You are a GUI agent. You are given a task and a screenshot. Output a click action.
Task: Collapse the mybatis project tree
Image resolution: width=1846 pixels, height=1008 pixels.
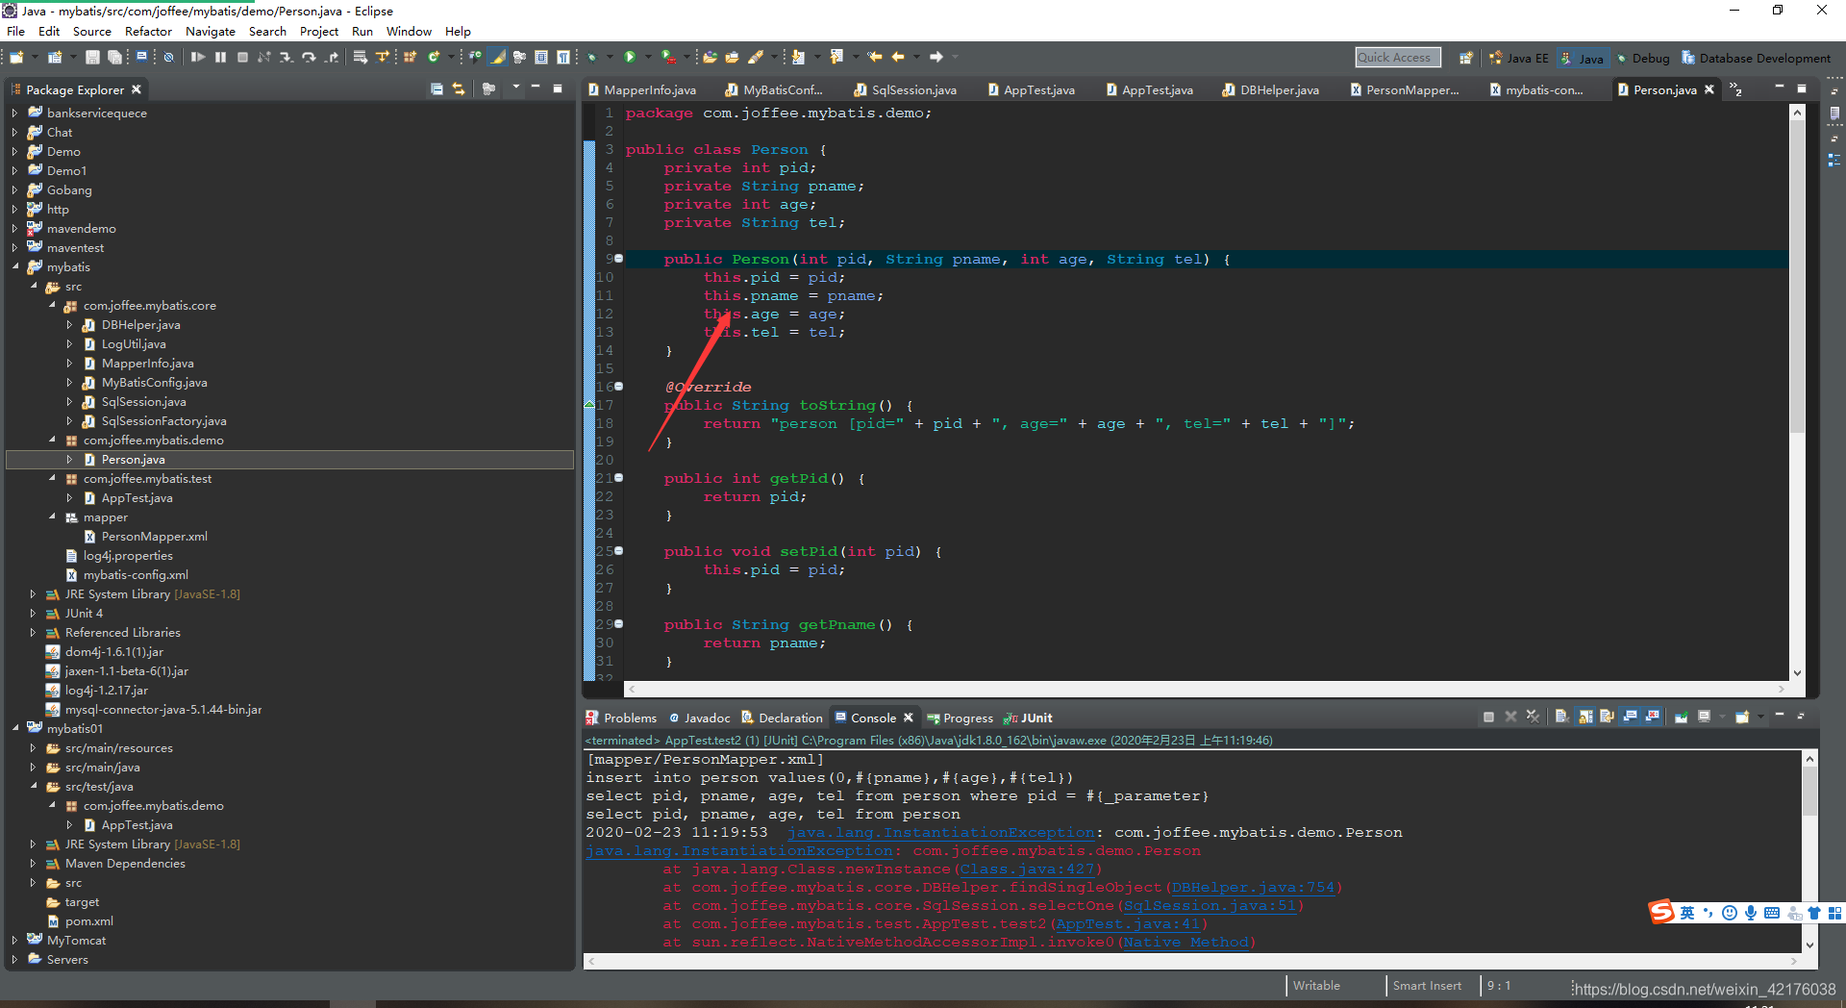[15, 266]
